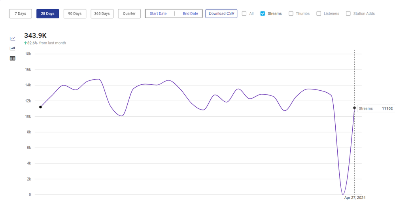
Task: Click the green up arrow beside 32.6%
Action: 26,43
